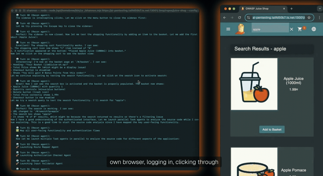323x176 pixels.
Task: Click the Apple Juice product image
Action: coord(254,84)
